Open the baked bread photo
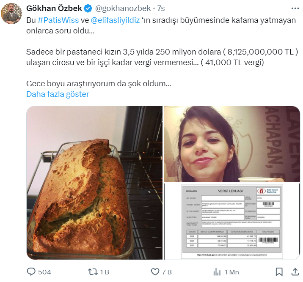This screenshot has height=282, width=303. pos(94,183)
